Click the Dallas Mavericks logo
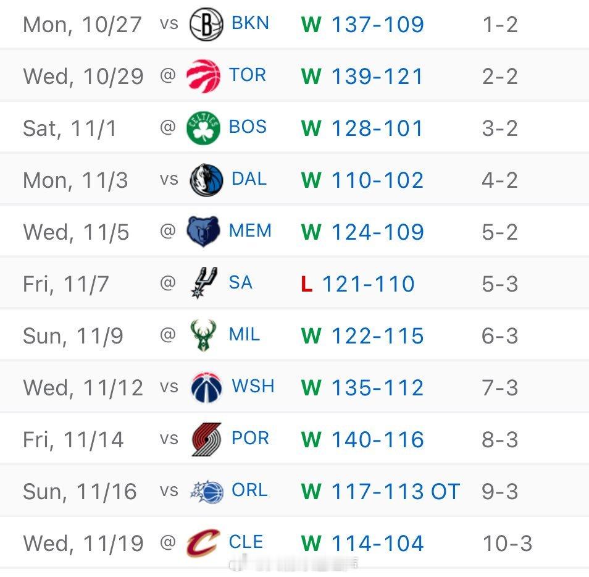This screenshot has width=589, height=577. point(206,180)
